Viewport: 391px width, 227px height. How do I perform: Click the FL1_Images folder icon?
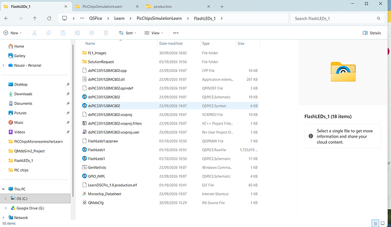pos(84,53)
